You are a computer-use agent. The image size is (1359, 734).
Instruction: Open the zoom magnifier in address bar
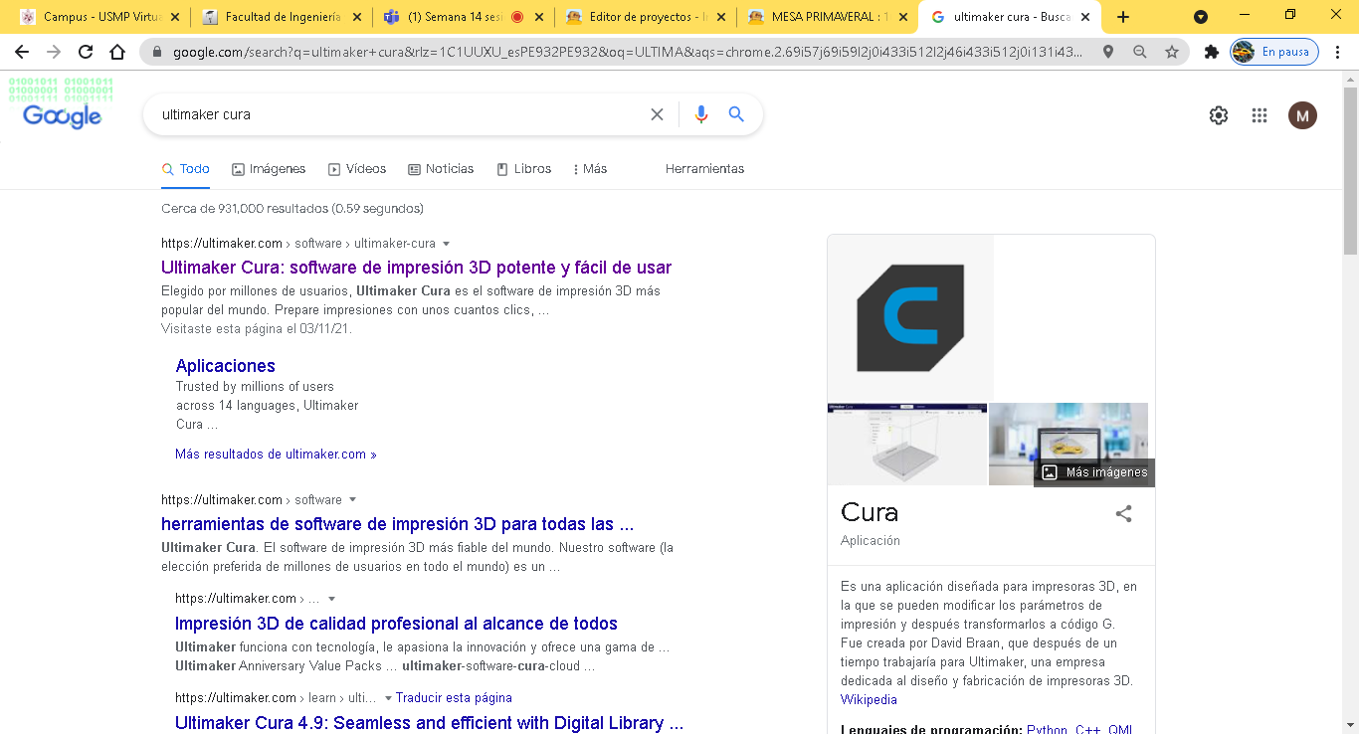[1140, 52]
